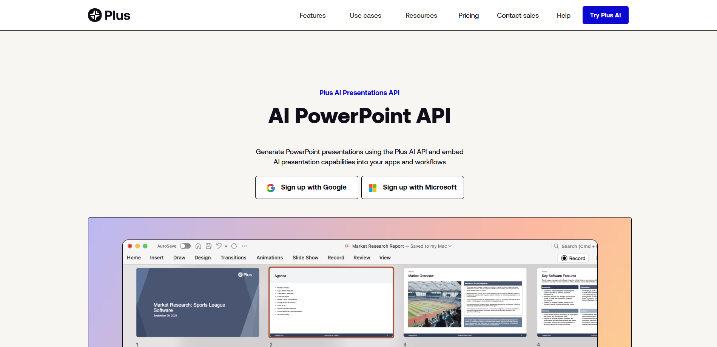This screenshot has height=347, width=717.
Task: Click the Redo icon in the toolbar
Action: pyautogui.click(x=234, y=246)
